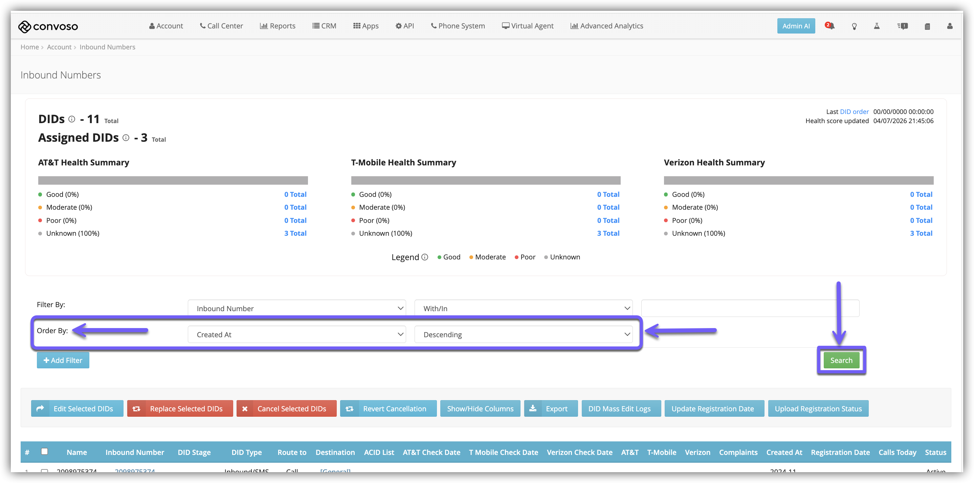Image resolution: width=974 pixels, height=483 pixels.
Task: Click the Convoso logo
Action: 48,26
